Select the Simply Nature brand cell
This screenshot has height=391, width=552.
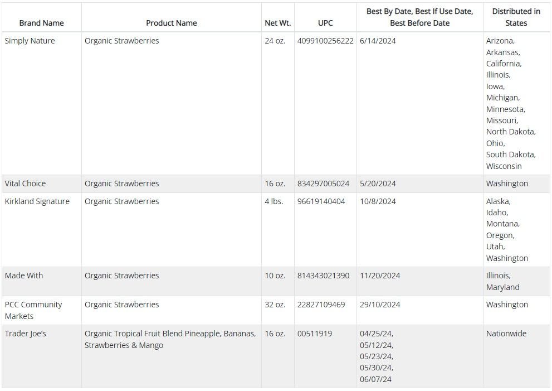30,41
